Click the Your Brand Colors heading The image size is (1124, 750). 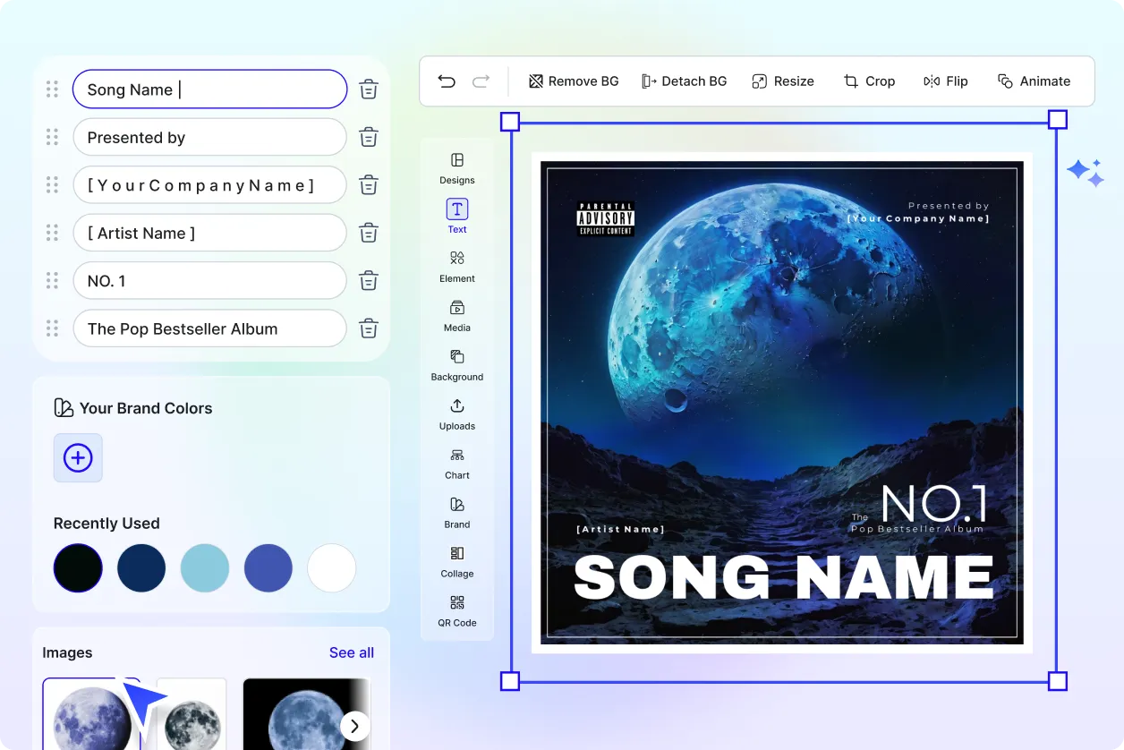coord(146,408)
